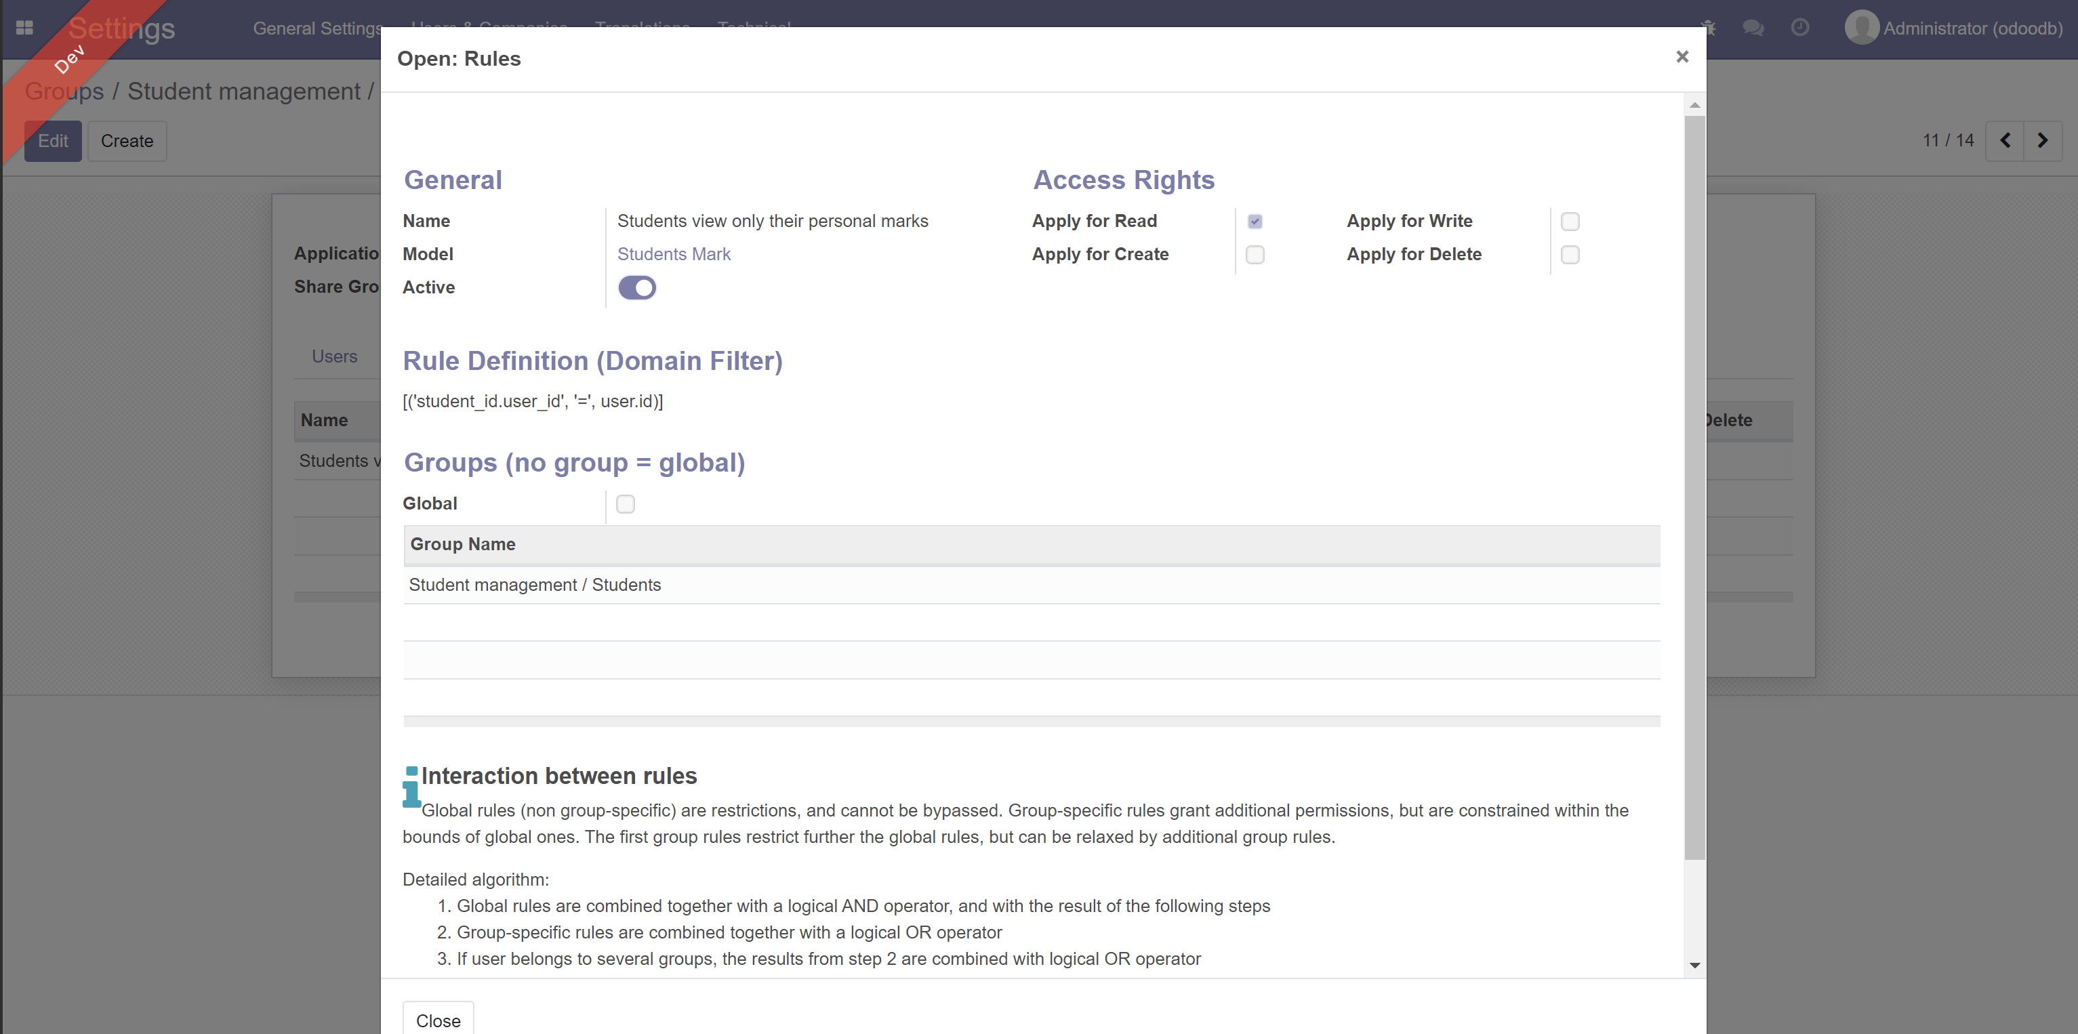Open the apps menu grid icon
The image size is (2078, 1034).
[x=24, y=27]
